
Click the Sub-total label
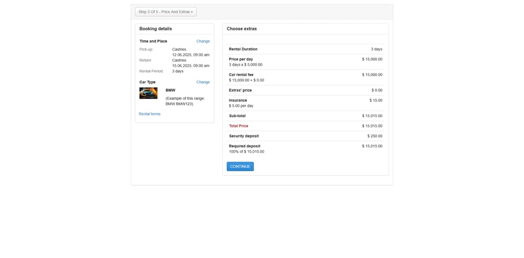pos(237,116)
